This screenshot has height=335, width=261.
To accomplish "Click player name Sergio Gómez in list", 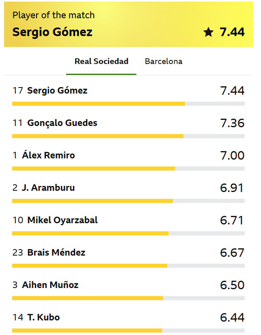I will click(57, 90).
